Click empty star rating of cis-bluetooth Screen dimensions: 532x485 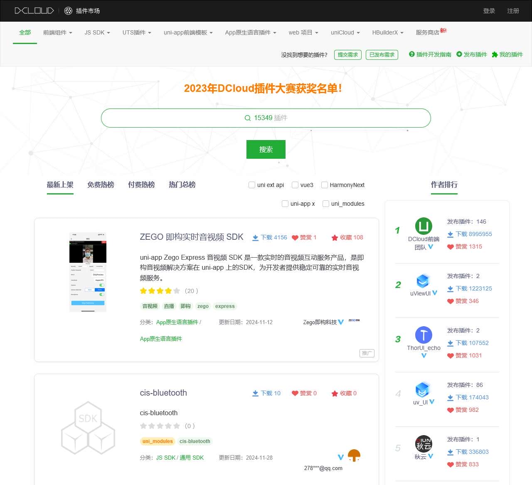pyautogui.click(x=160, y=426)
